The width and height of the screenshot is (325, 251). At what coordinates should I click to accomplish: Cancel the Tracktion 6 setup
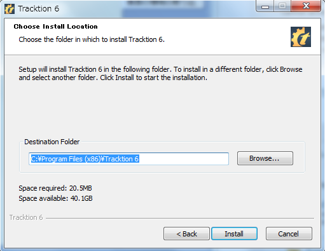(x=289, y=234)
